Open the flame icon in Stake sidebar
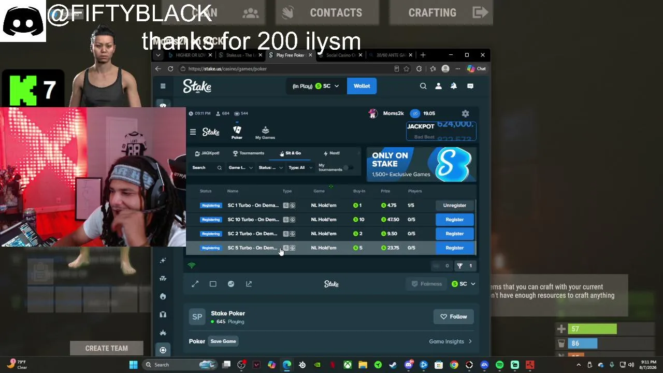 (163, 296)
